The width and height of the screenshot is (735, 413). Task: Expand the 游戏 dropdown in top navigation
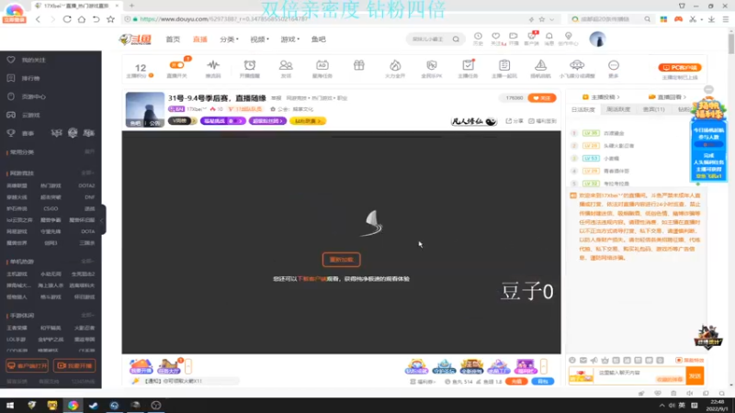point(289,39)
